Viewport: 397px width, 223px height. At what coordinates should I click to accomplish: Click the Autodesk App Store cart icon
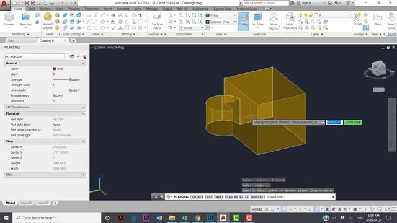(x=329, y=2)
